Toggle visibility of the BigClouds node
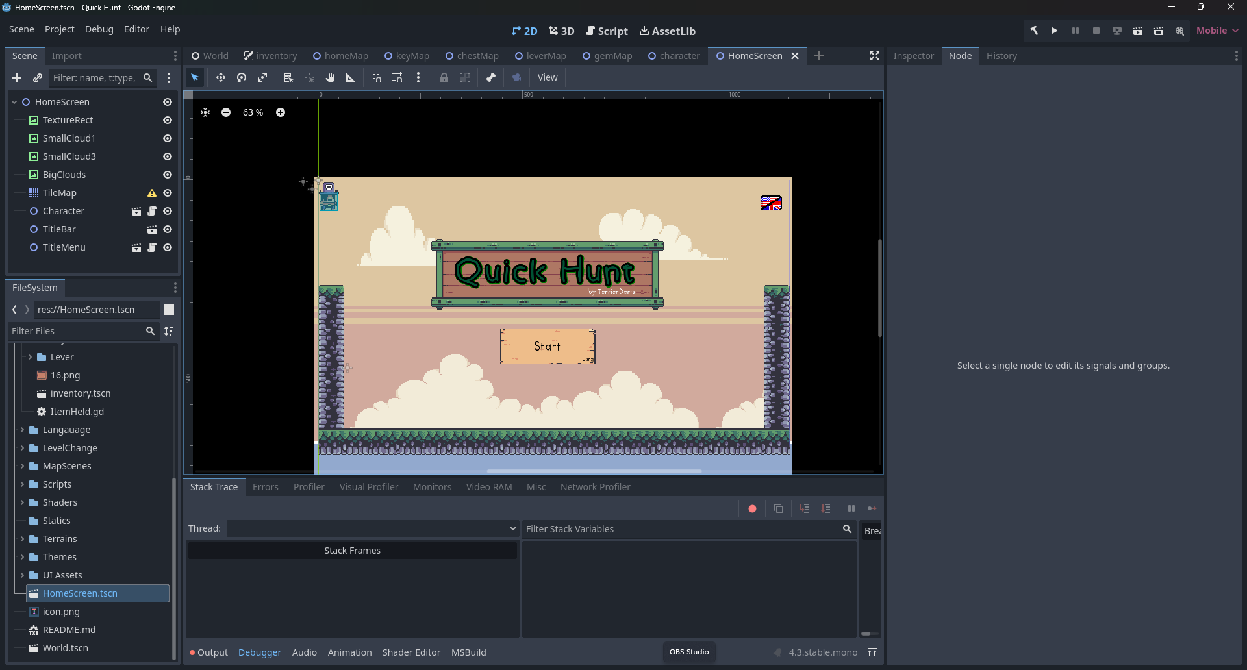Screen dimensions: 1247x670 coord(168,175)
